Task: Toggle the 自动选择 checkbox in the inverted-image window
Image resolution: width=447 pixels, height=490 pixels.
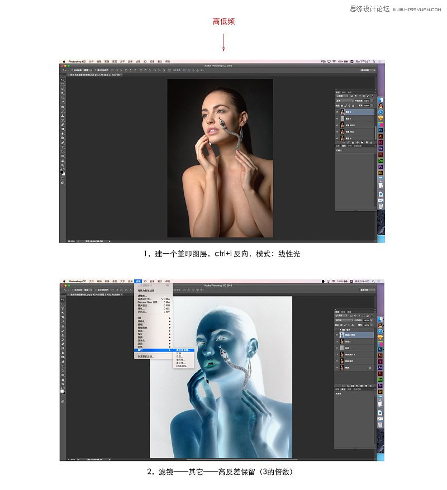Action: [x=73, y=291]
